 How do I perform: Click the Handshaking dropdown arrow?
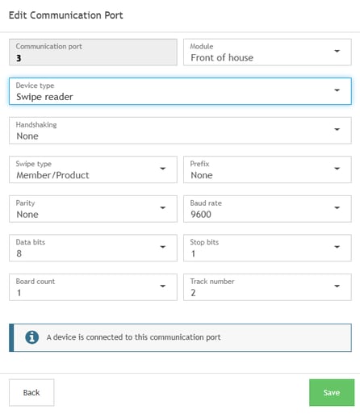pyautogui.click(x=337, y=129)
